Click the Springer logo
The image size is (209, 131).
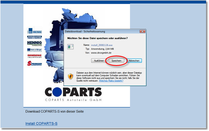(34, 63)
